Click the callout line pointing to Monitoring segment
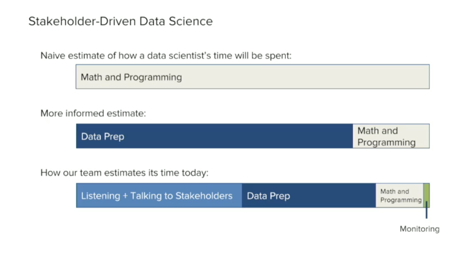The width and height of the screenshot is (475, 253). pyautogui.click(x=426, y=210)
